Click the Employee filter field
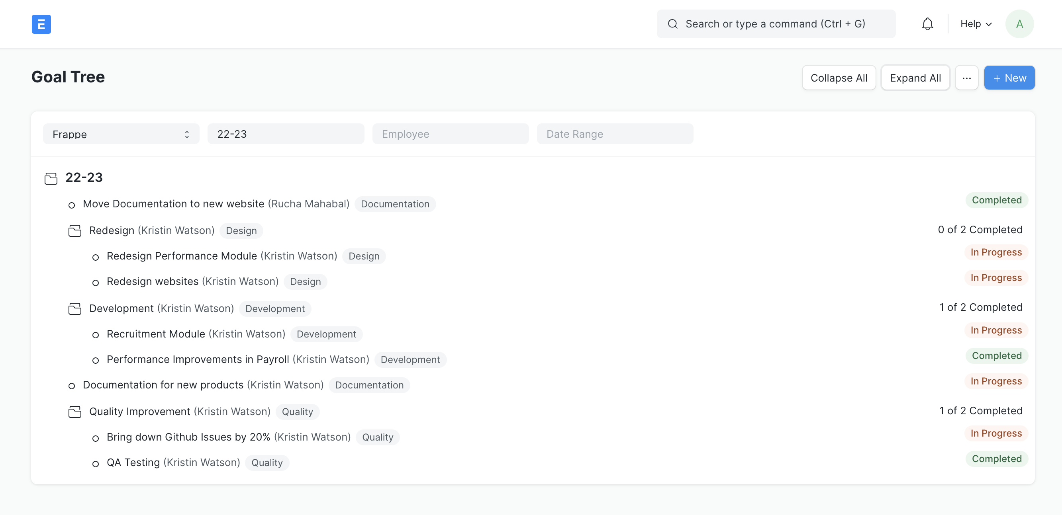This screenshot has height=515, width=1062. tap(450, 134)
